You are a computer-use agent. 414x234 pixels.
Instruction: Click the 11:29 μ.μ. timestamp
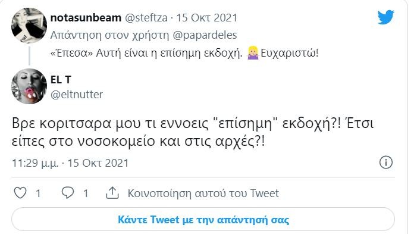pos(35,163)
